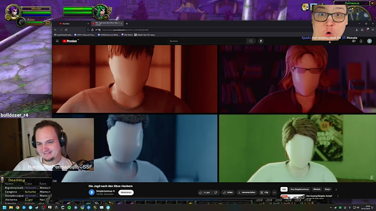This screenshot has width=376, height=211.
Task: Open File Explorer from the taskbar
Action: click(x=11, y=207)
